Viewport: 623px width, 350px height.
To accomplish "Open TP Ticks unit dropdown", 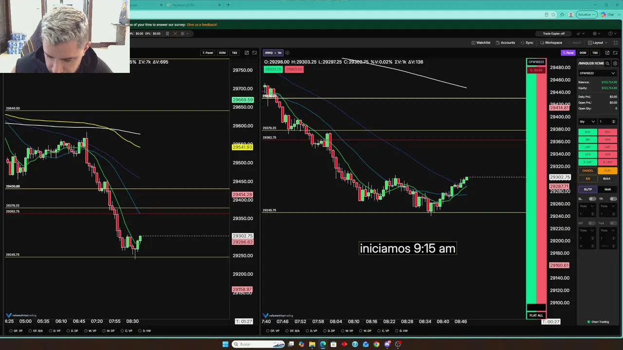I will point(608,206).
